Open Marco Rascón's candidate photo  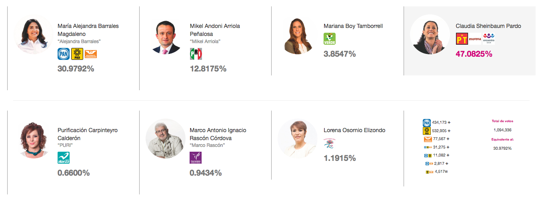click(166, 139)
